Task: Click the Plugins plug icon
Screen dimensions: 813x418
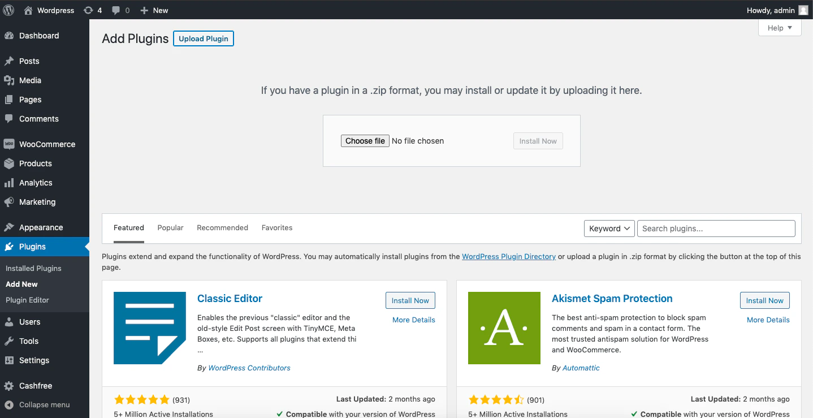Action: 8,247
